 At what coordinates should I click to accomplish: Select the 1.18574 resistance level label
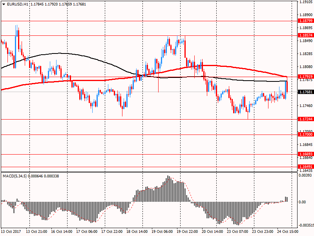[x=306, y=35]
